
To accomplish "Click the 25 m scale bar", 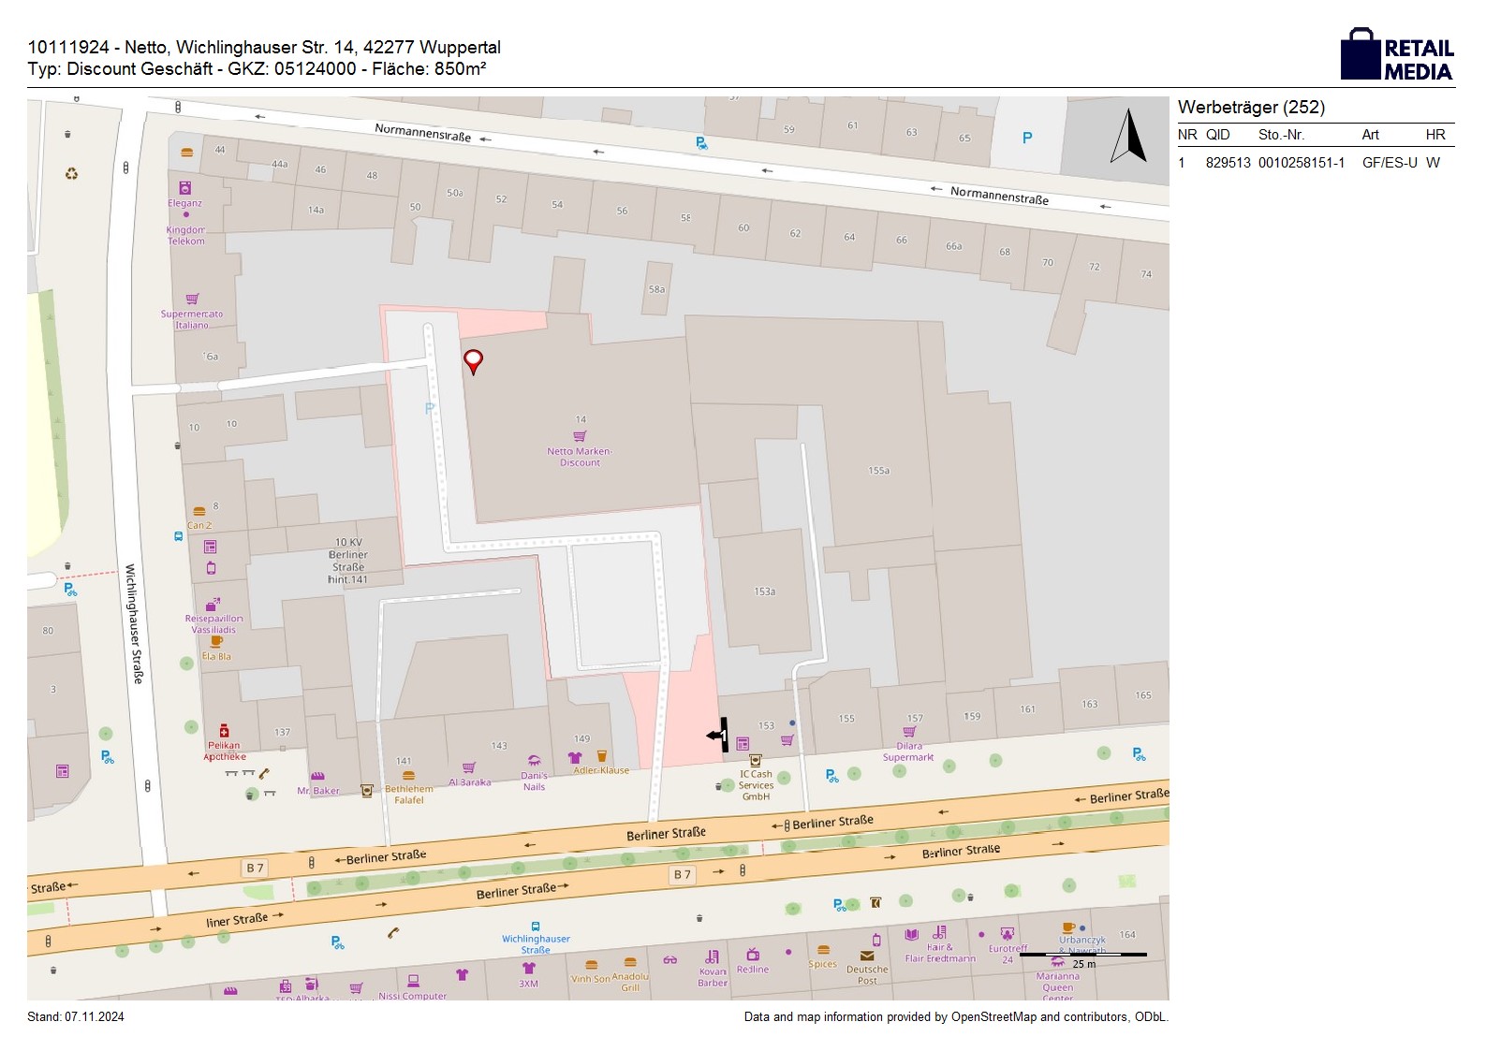I will [x=1083, y=956].
